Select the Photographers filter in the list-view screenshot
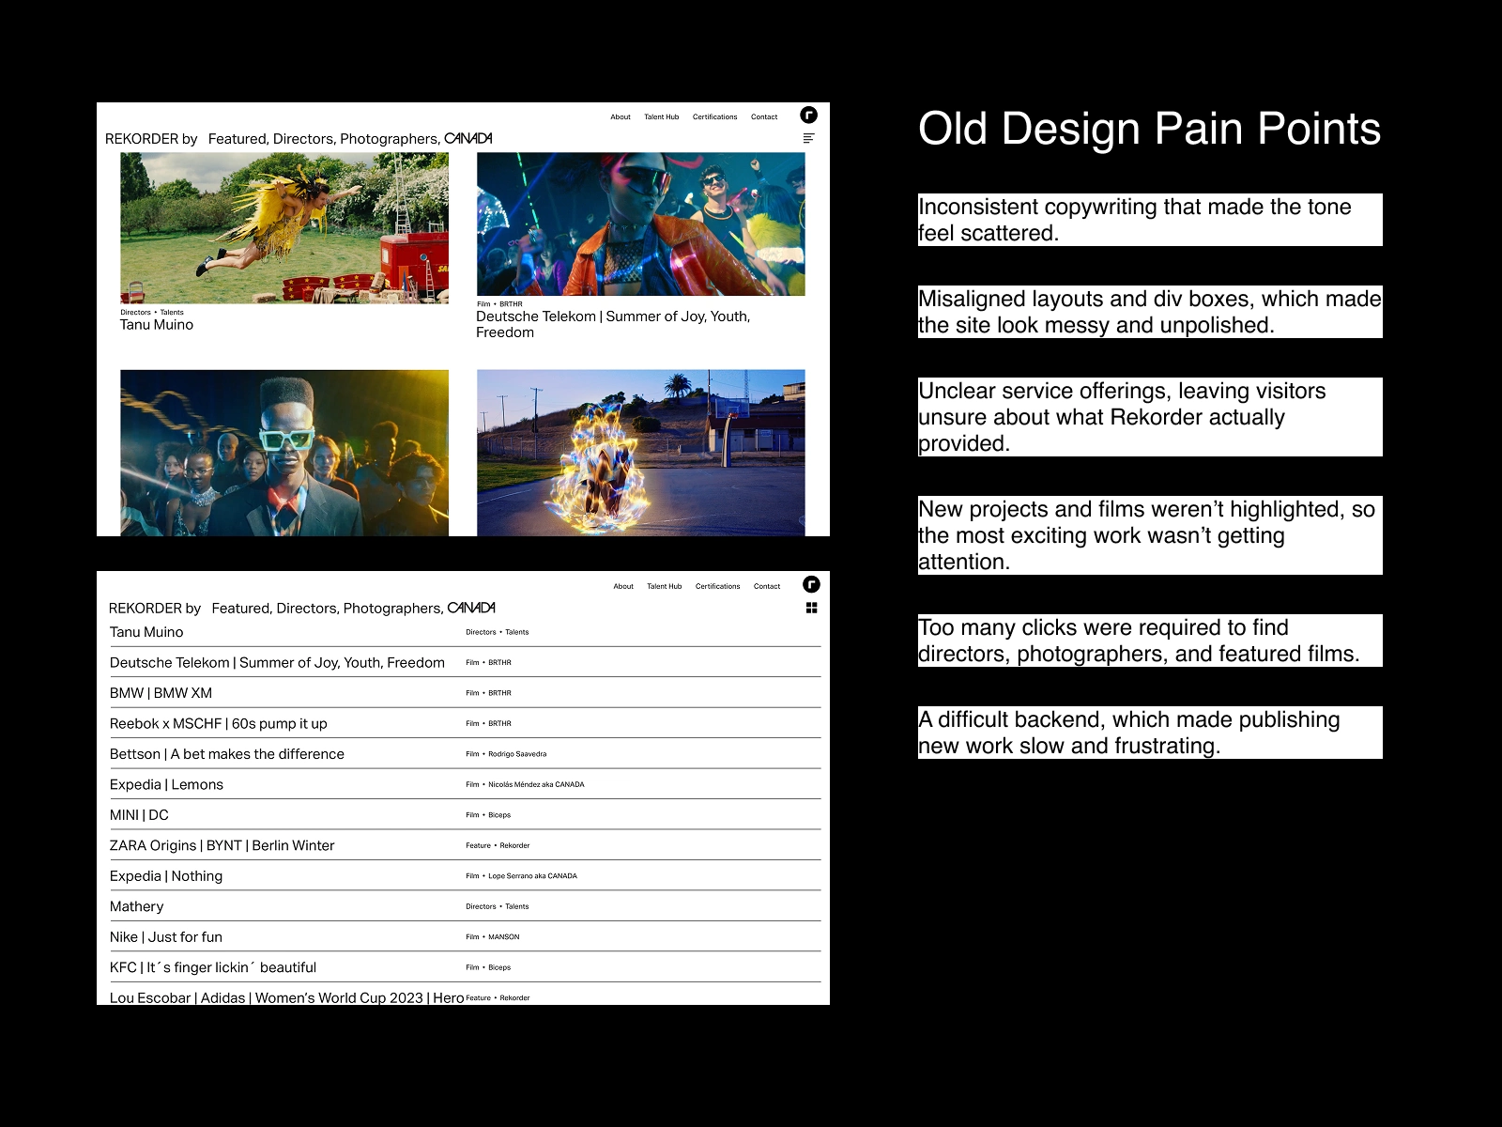This screenshot has width=1502, height=1127. (x=393, y=609)
